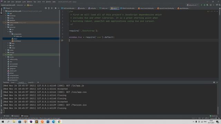This screenshot has width=221, height=124.
Task: Open the Help menu
Action: tap(54, 2)
